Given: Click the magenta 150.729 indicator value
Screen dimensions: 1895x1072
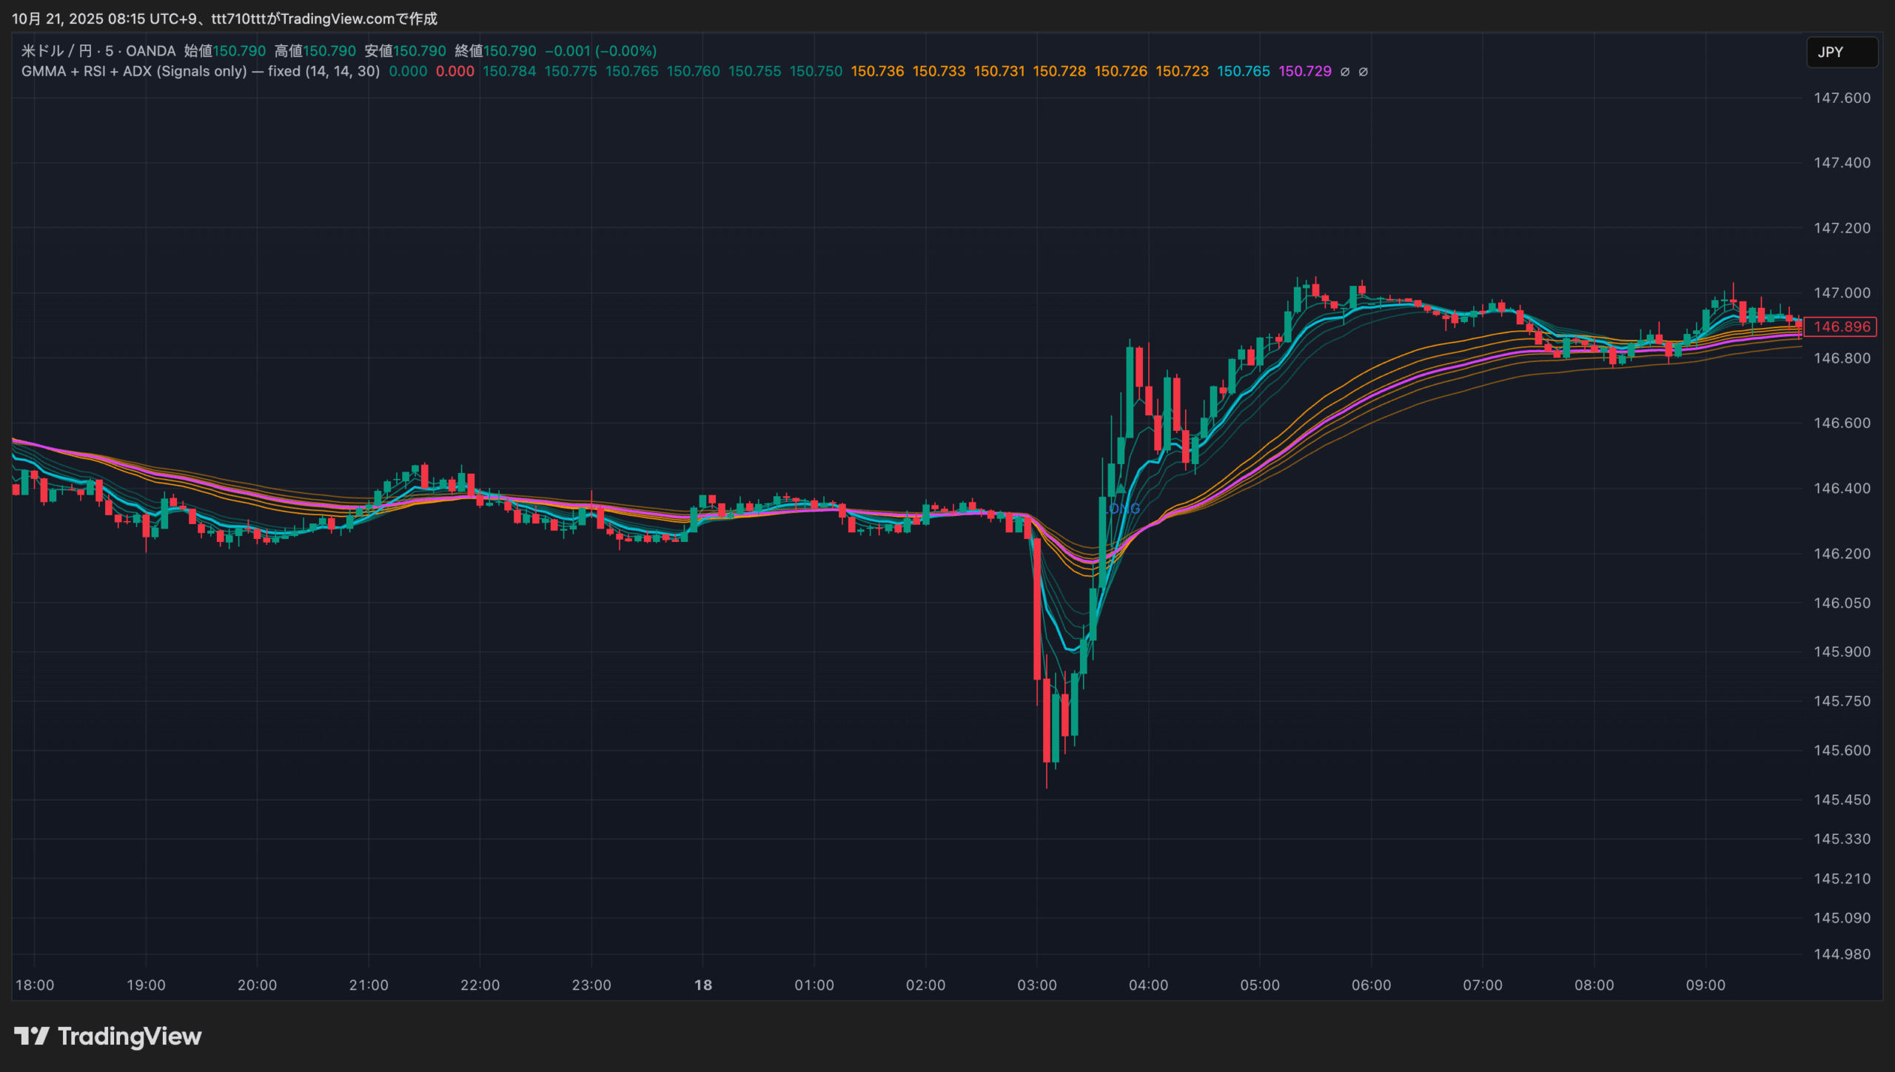Looking at the screenshot, I should [x=1304, y=72].
